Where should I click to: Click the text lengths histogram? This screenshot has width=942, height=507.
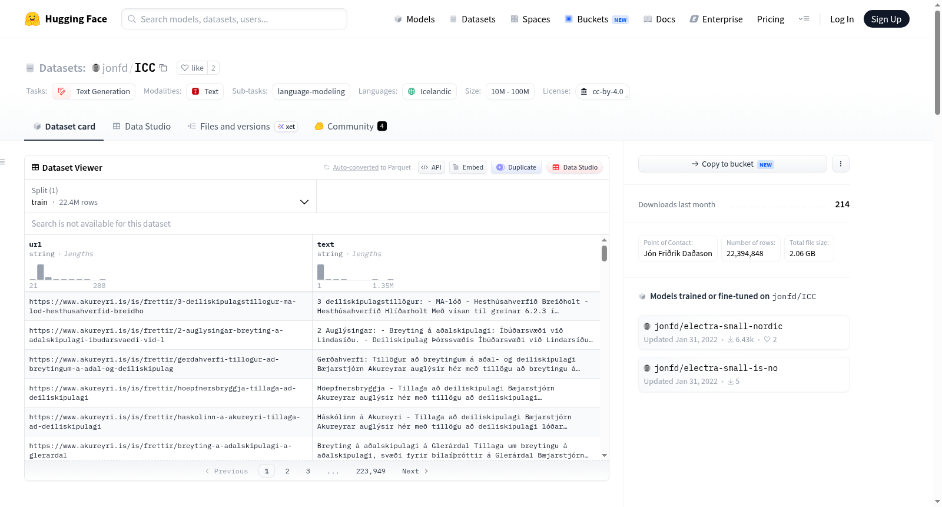[356, 271]
